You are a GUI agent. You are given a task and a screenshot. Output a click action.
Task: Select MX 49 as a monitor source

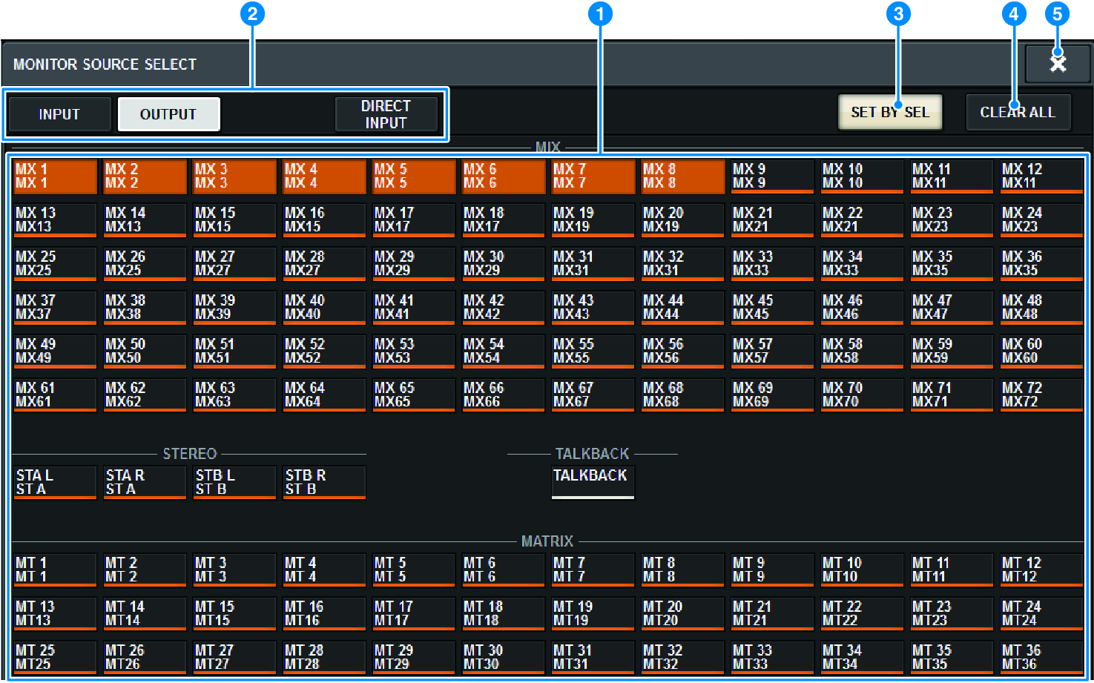55,351
